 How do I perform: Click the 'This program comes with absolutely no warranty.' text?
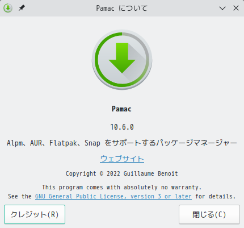(x=122, y=187)
